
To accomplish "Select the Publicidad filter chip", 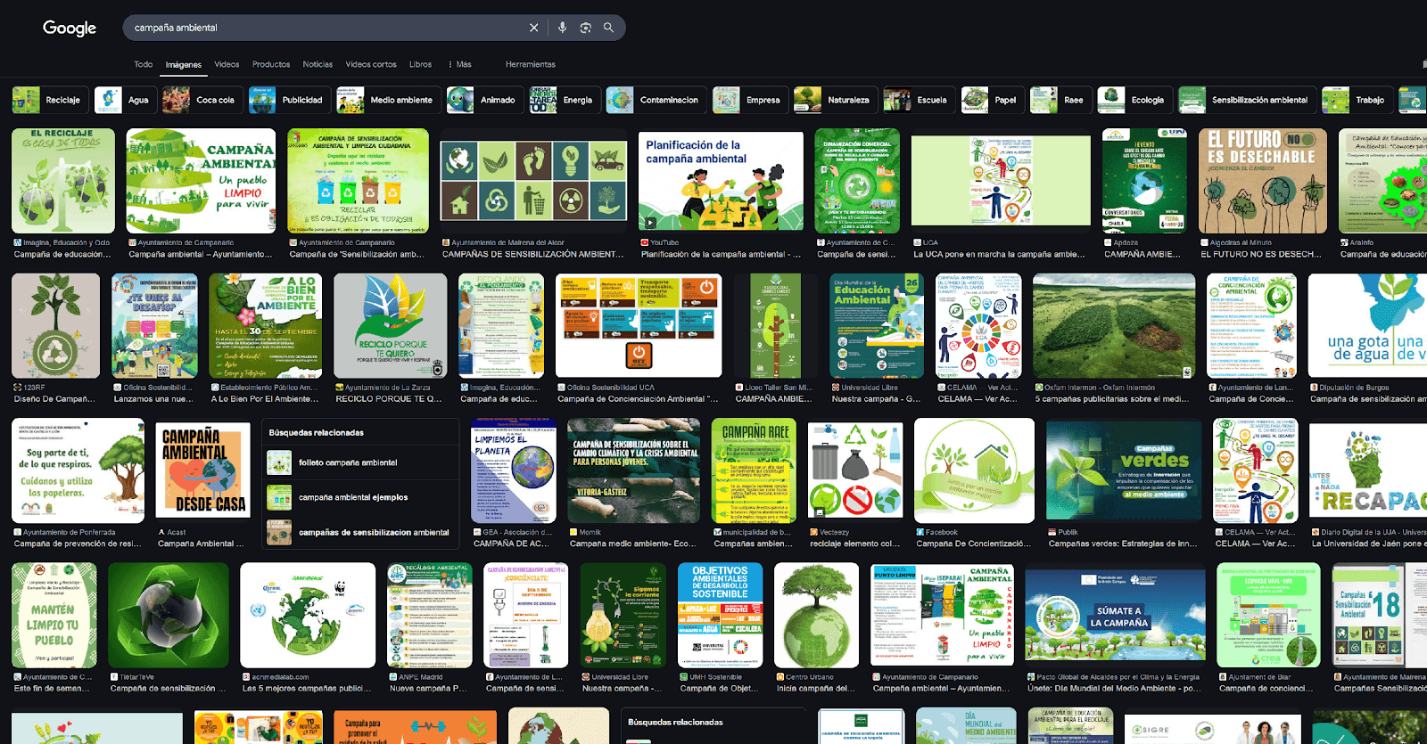I will [289, 100].
